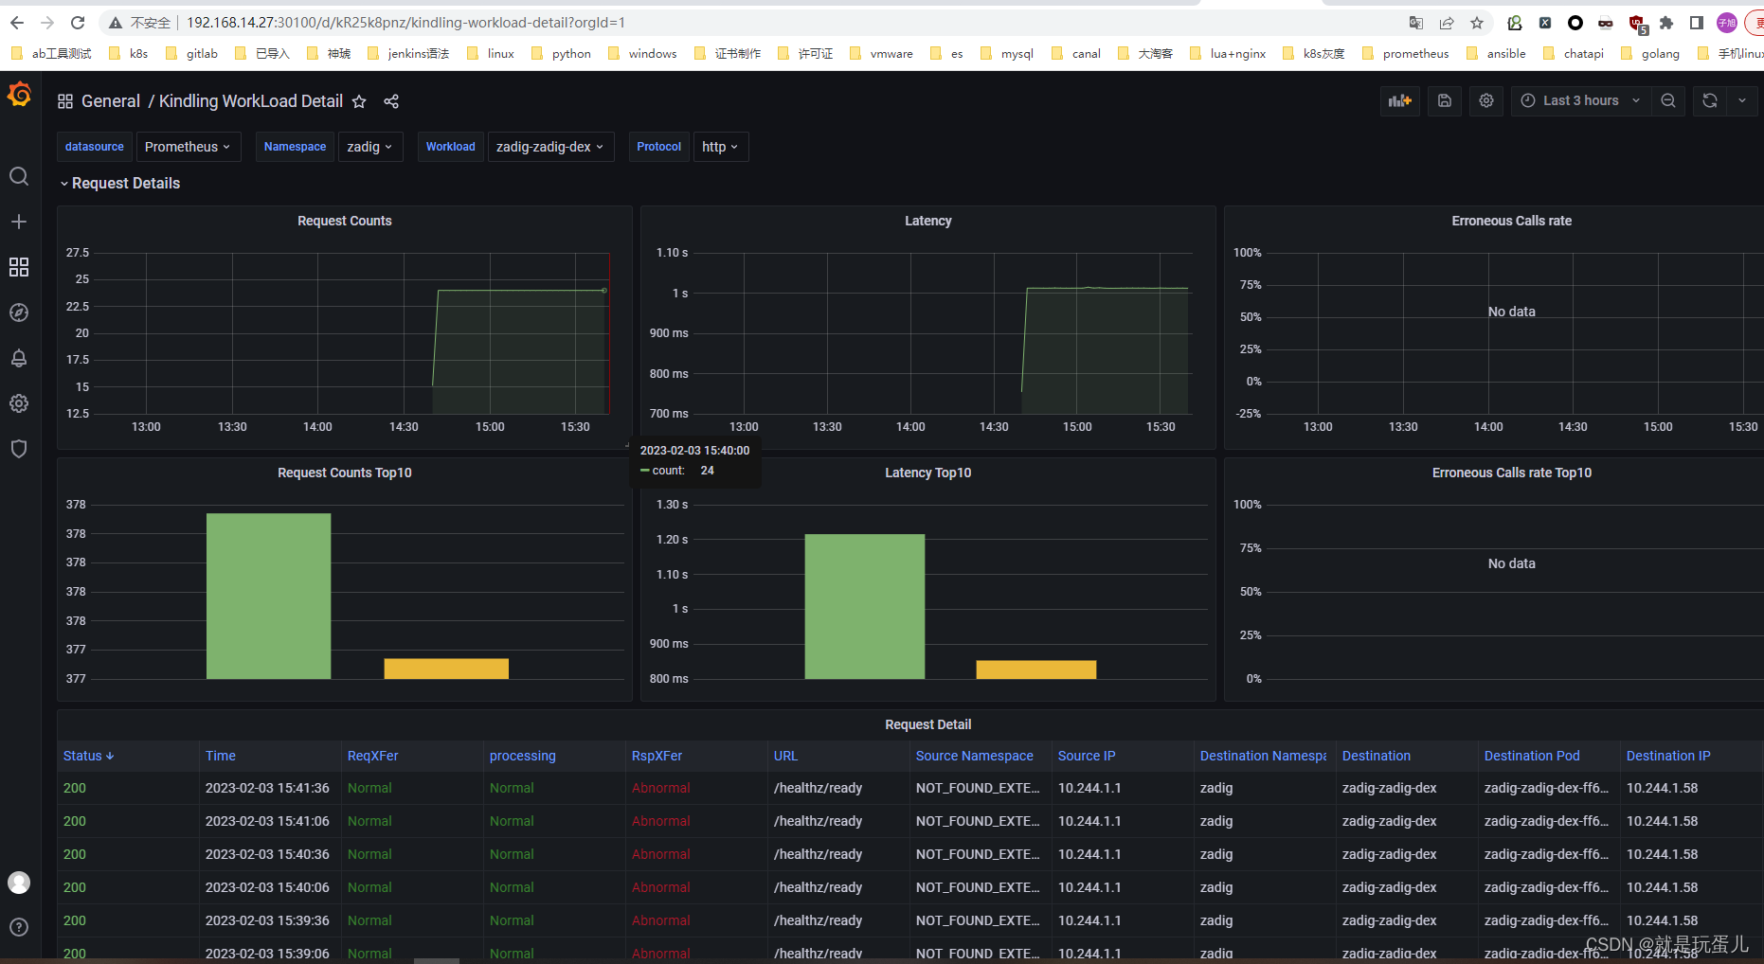
Task: Click Latency panel title
Action: coord(927,221)
